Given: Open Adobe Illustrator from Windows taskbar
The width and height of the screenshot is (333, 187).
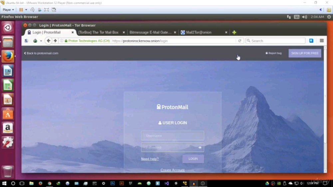Looking at the screenshot, I should 122,183.
